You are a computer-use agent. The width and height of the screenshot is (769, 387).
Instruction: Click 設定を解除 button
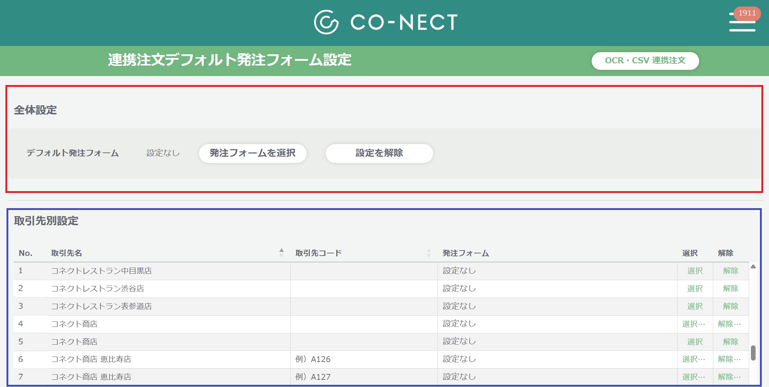379,153
